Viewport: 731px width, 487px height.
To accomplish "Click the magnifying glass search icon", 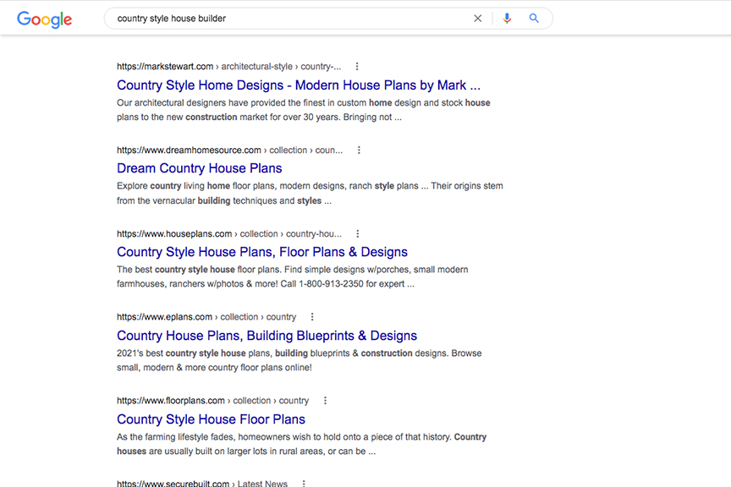I will coord(534,18).
